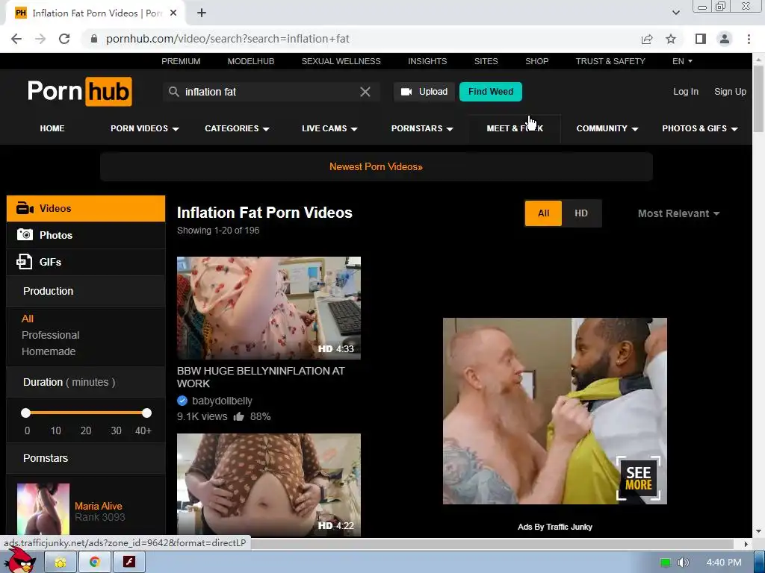Open the tab search chevron in title bar

[675, 13]
